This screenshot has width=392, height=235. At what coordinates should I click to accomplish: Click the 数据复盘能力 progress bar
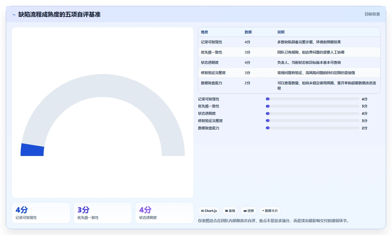coord(312,128)
